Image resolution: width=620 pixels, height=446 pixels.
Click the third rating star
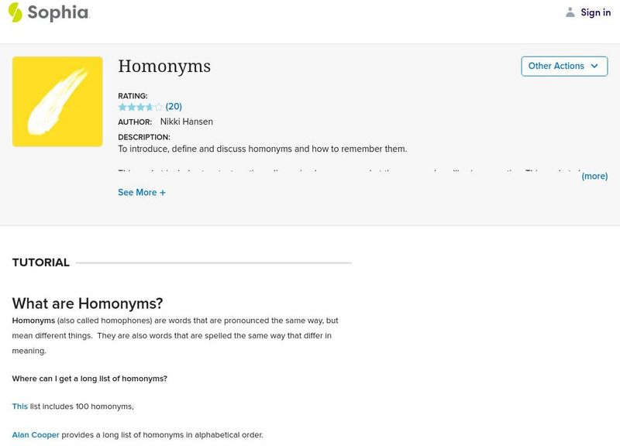point(140,107)
